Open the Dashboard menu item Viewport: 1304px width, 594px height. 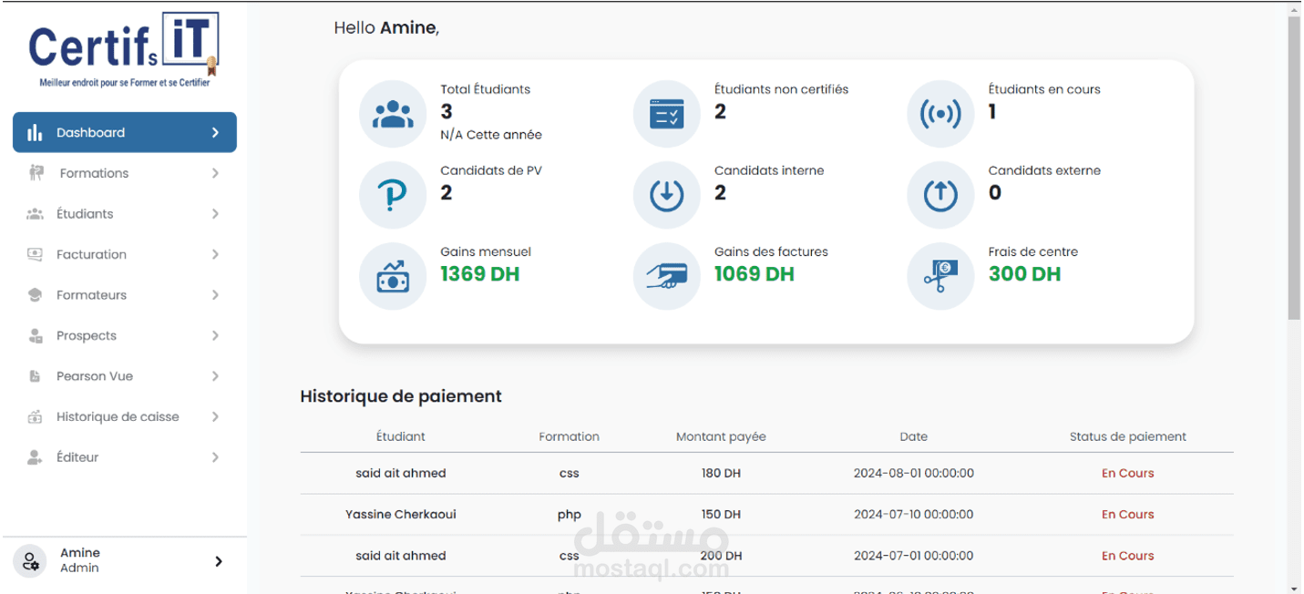coord(125,133)
